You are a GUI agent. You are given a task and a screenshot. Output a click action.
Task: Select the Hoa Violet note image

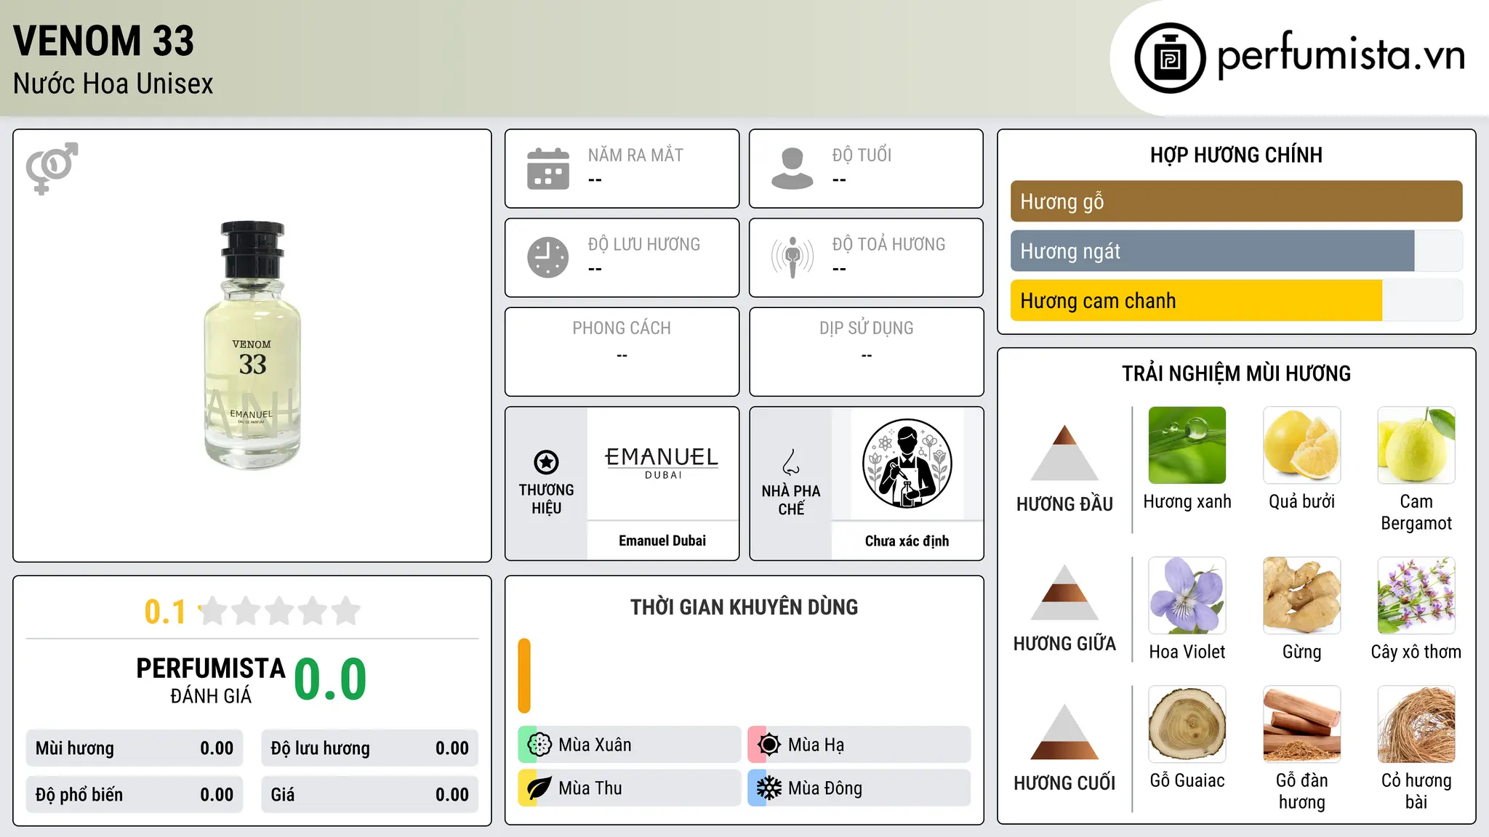[1187, 596]
